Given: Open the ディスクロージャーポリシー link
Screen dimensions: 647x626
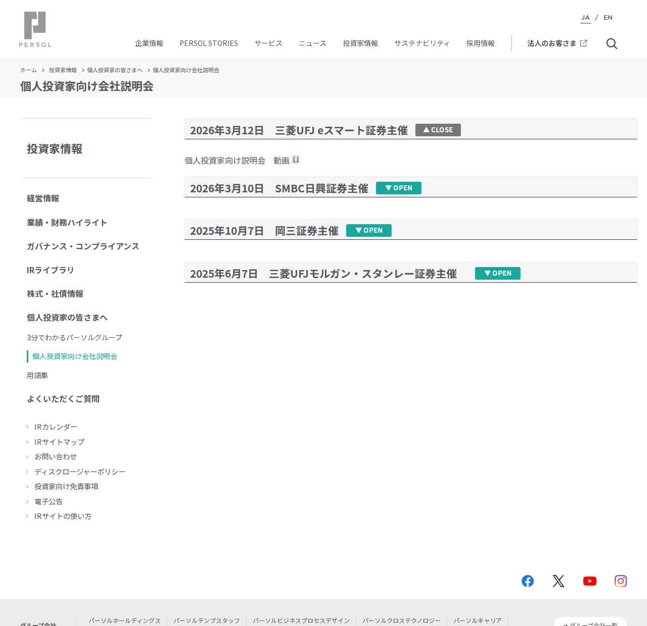Looking at the screenshot, I should (80, 472).
